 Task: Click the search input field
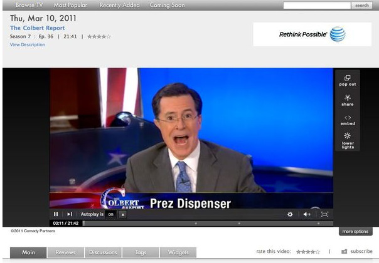click(x=317, y=5)
